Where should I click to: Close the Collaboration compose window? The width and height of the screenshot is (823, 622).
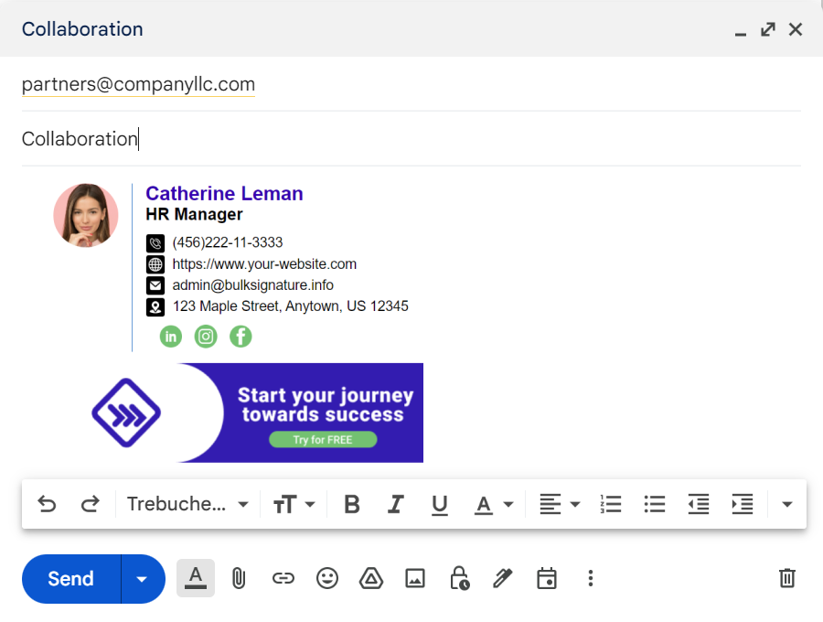pos(796,29)
